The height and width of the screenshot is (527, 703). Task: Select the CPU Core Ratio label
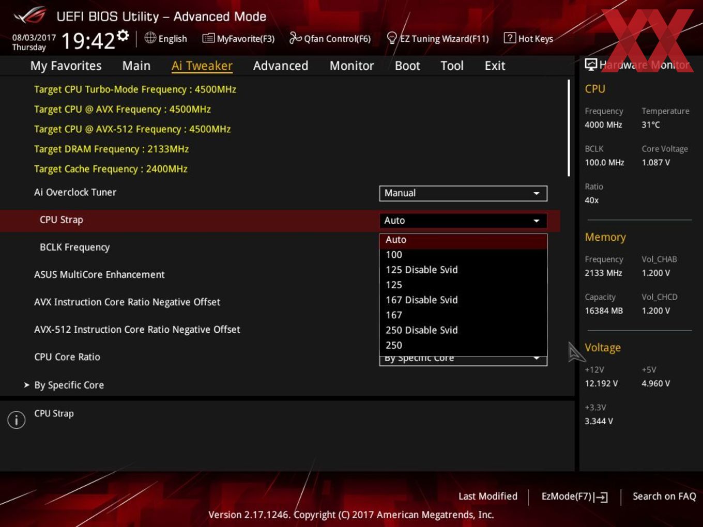(67, 357)
